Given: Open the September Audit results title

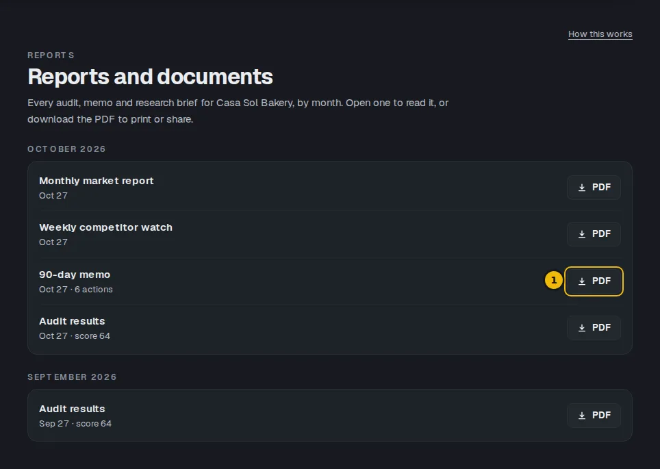Looking at the screenshot, I should (x=72, y=409).
